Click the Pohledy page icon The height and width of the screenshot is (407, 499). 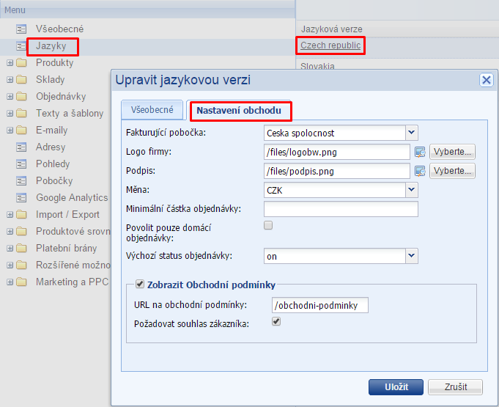(21, 164)
